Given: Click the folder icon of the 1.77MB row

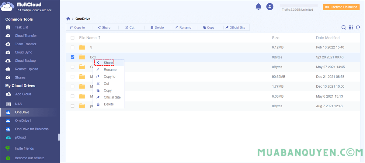Looking at the screenshot, I should [82, 86].
